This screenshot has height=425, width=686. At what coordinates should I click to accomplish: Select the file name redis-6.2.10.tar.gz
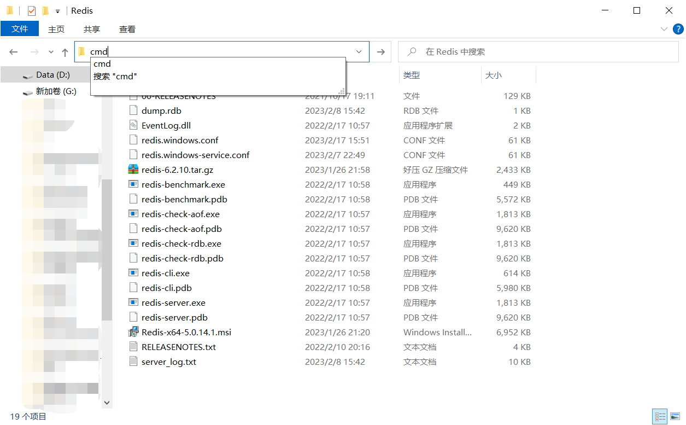tap(177, 170)
